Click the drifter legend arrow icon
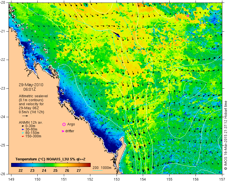The width and height of the screenshot is (228, 182). click(63, 131)
